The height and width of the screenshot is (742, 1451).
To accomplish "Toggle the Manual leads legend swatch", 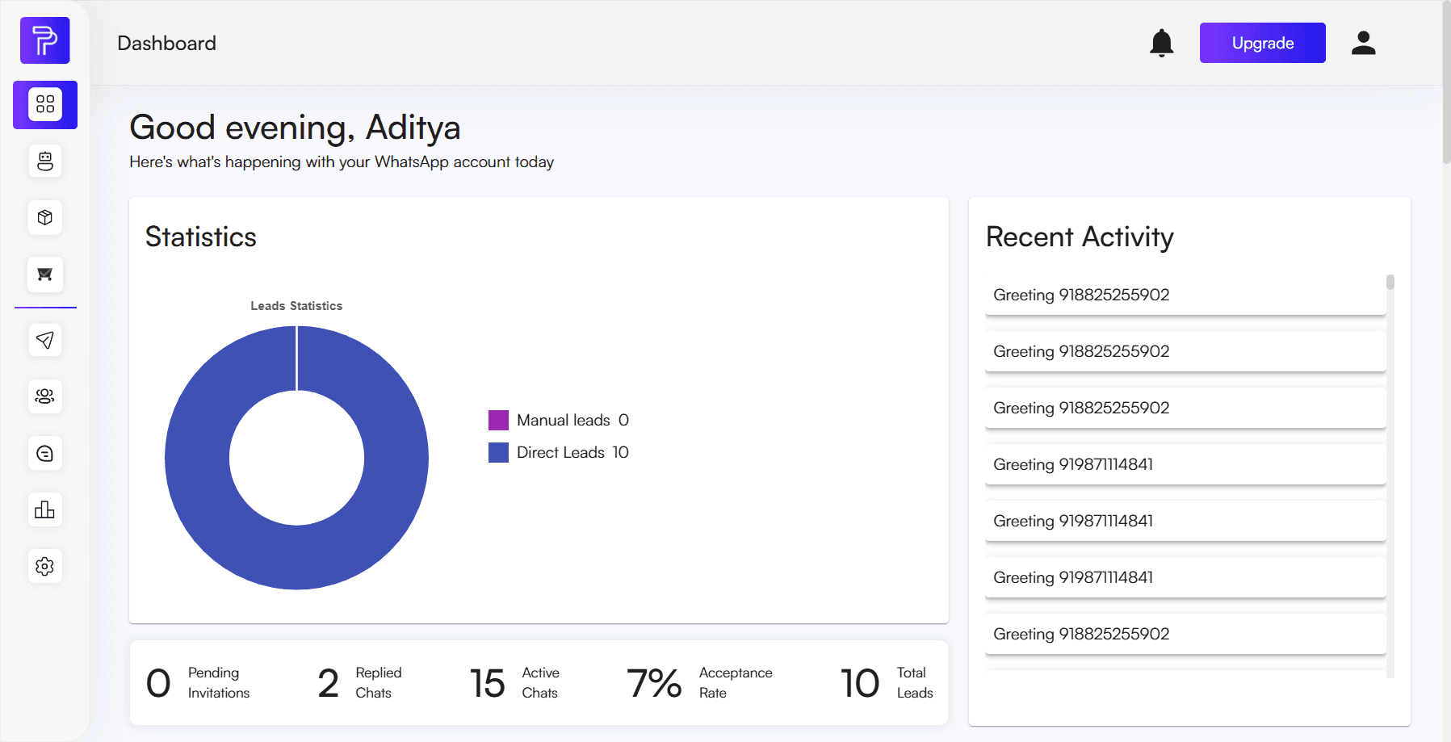I will pos(498,420).
